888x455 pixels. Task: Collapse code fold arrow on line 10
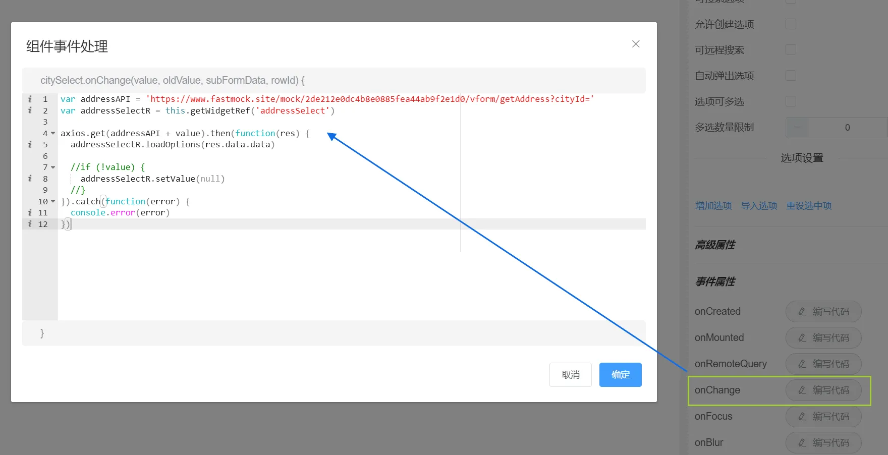(x=53, y=201)
